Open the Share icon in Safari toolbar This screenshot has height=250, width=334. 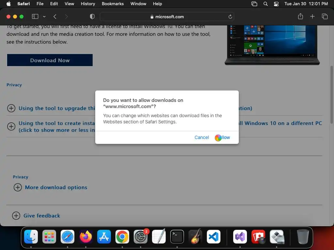pos(300,16)
